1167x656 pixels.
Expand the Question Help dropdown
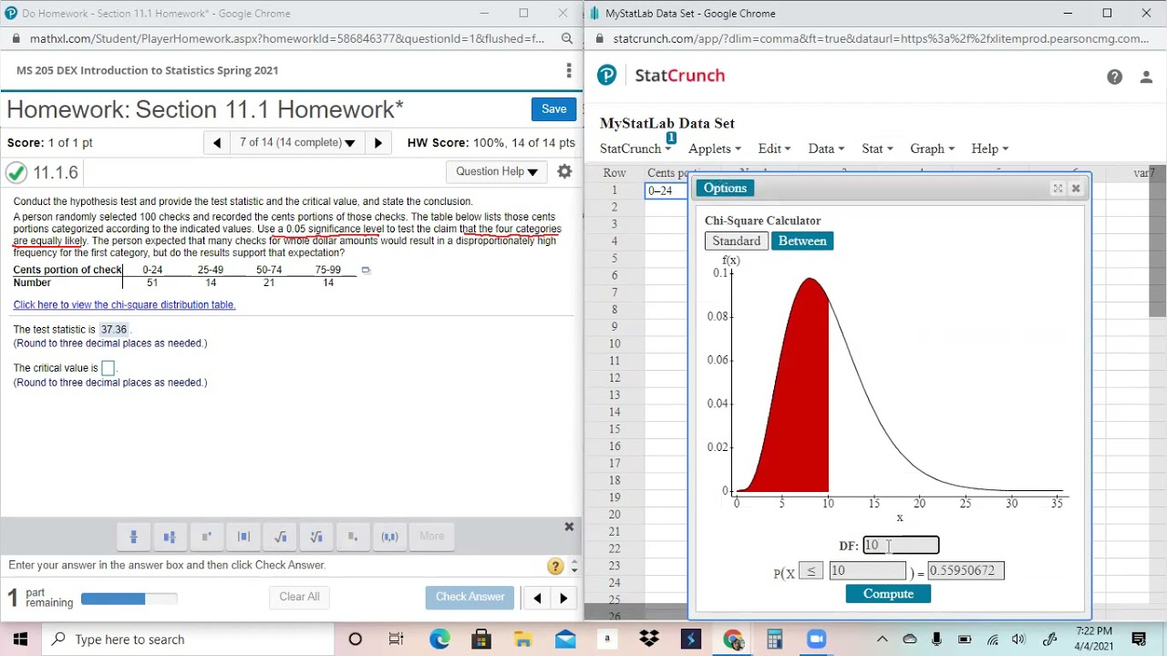497,171
